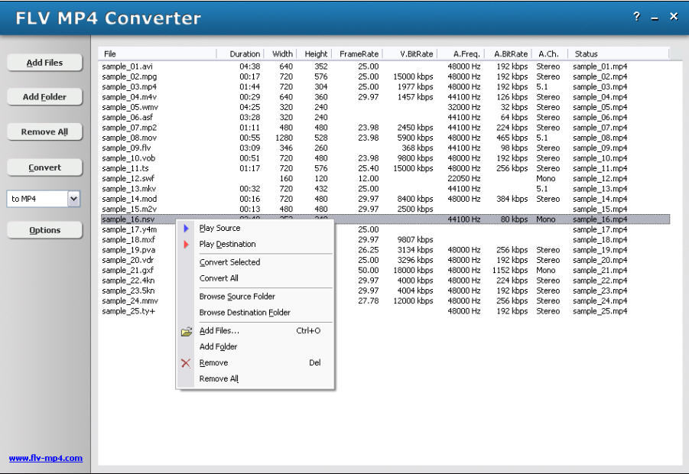Start conversion with the Convert button
689x474 pixels.
pos(44,167)
